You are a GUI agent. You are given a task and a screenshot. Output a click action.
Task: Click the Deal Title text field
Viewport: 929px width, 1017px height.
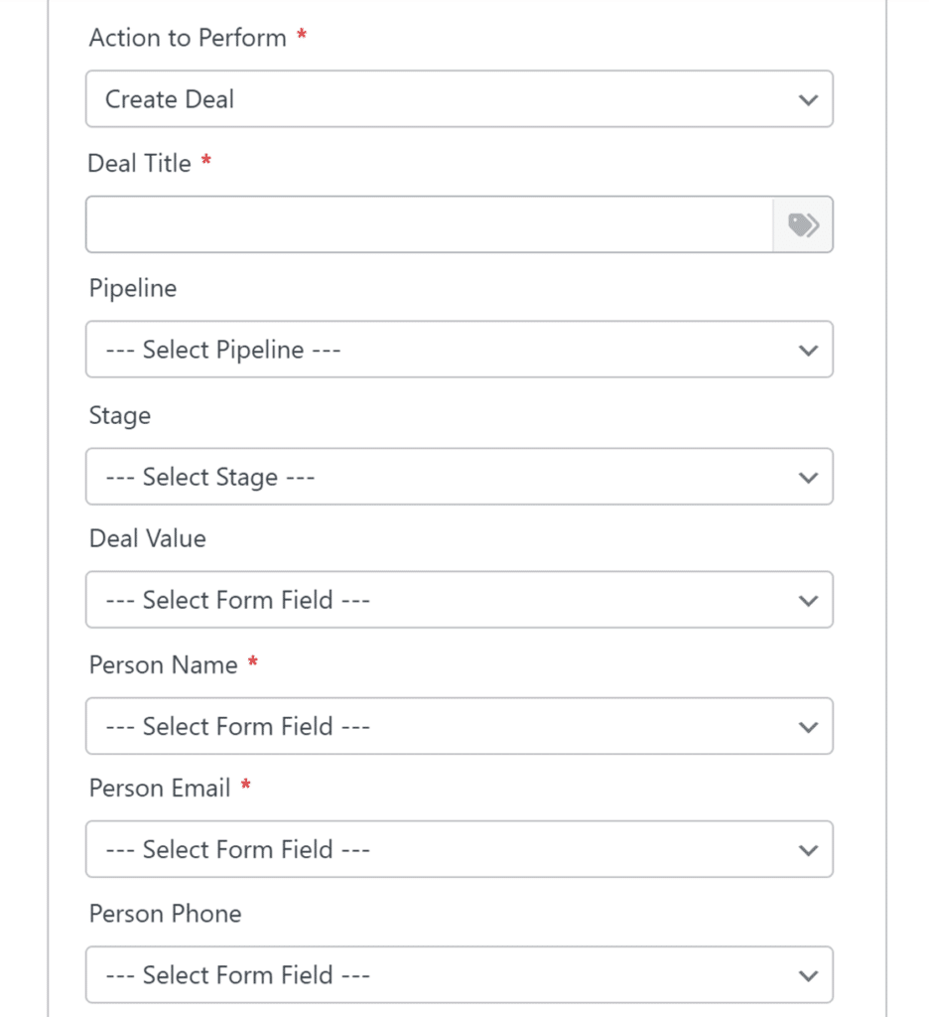pyautogui.click(x=429, y=224)
